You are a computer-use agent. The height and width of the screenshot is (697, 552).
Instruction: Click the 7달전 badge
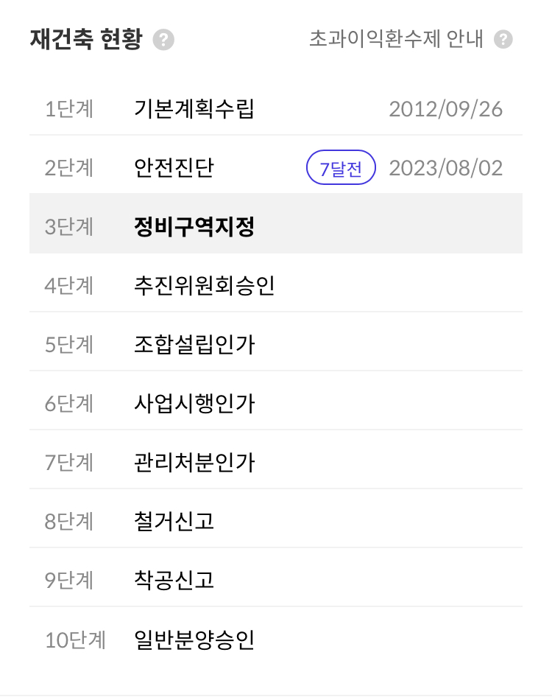pos(341,169)
